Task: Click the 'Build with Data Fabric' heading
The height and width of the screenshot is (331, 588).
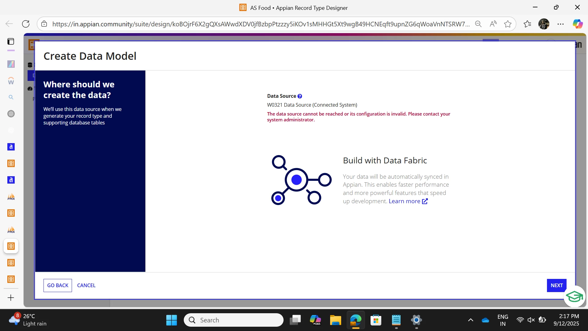Action: tap(385, 161)
